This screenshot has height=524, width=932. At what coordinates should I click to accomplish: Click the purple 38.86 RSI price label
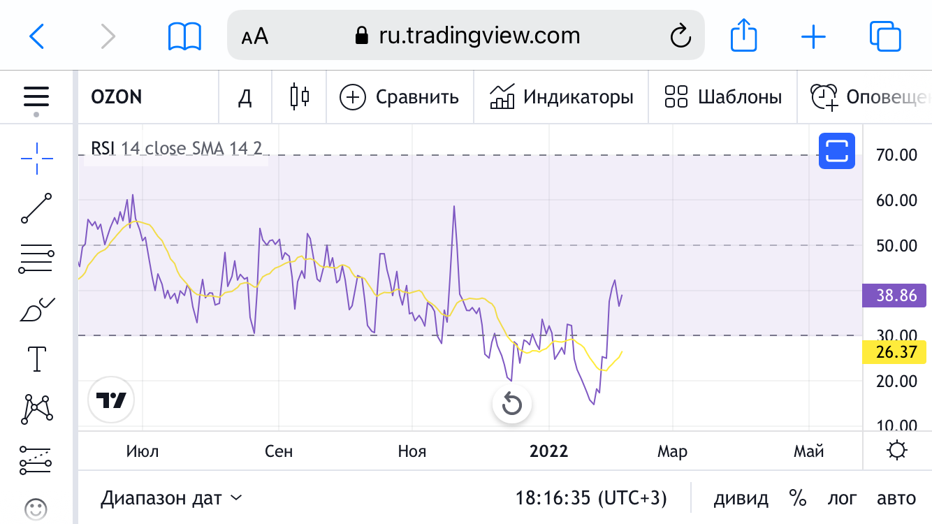[x=895, y=296]
